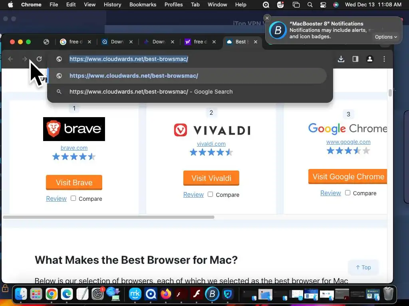The image size is (409, 306).
Task: Click the menu bar date and time
Action: pyautogui.click(x=373, y=5)
